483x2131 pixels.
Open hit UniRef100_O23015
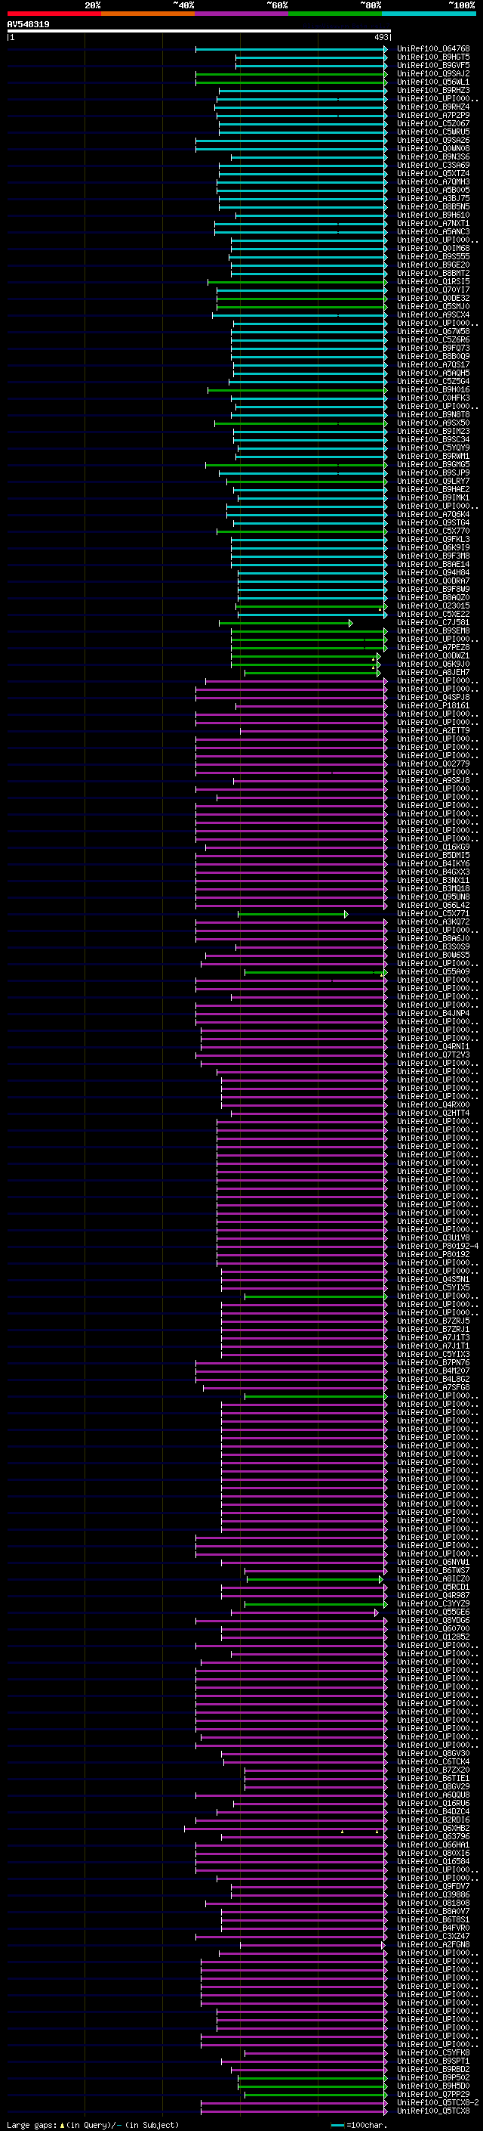tap(433, 606)
